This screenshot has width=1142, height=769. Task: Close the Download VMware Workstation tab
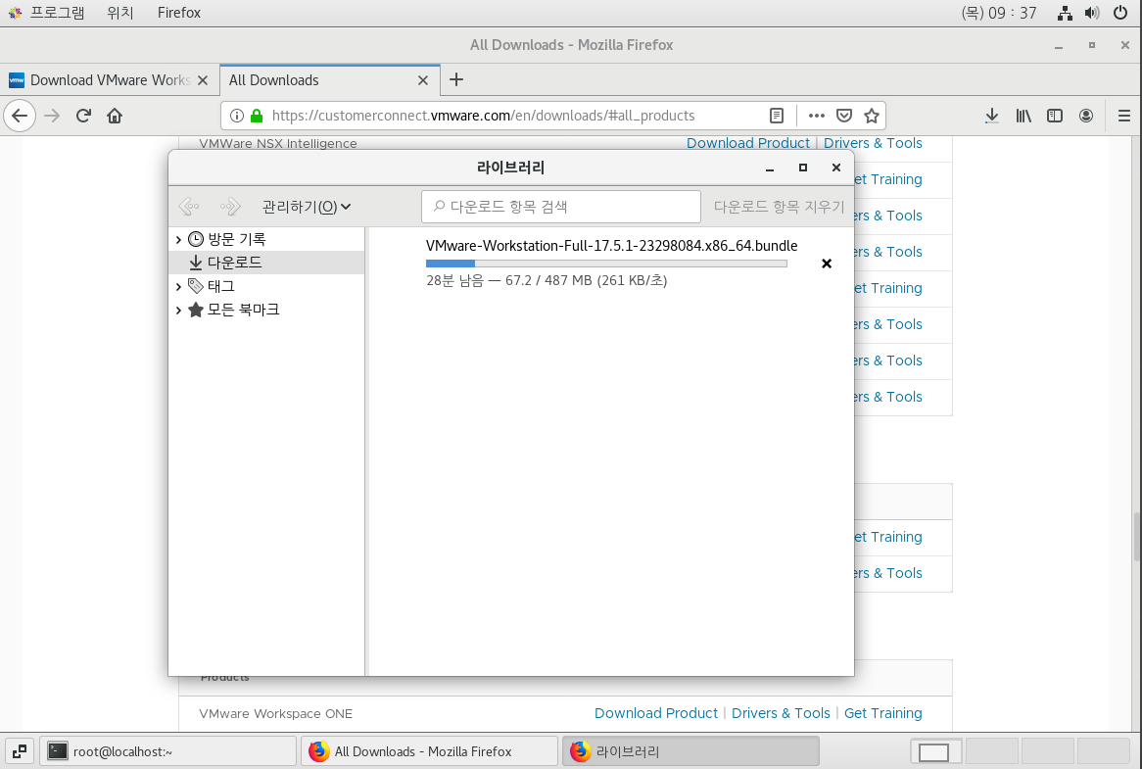point(203,80)
